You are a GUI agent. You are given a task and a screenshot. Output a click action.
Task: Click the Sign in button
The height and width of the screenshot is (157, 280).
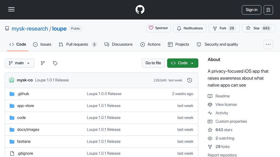click(x=251, y=10)
